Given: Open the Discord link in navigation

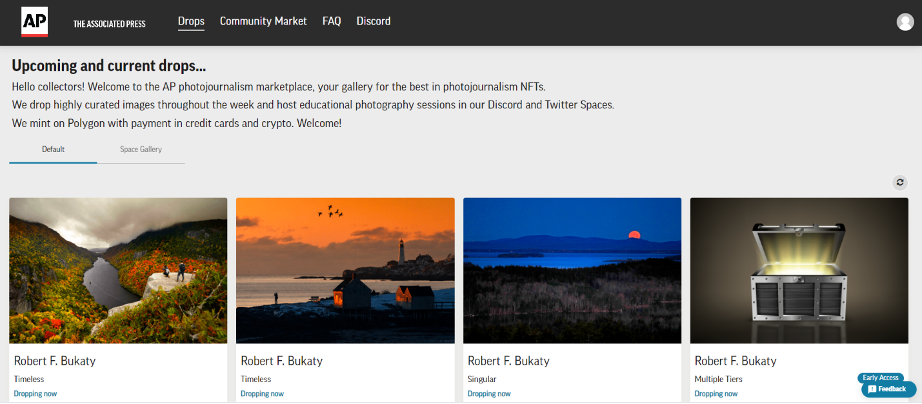Looking at the screenshot, I should coord(374,21).
